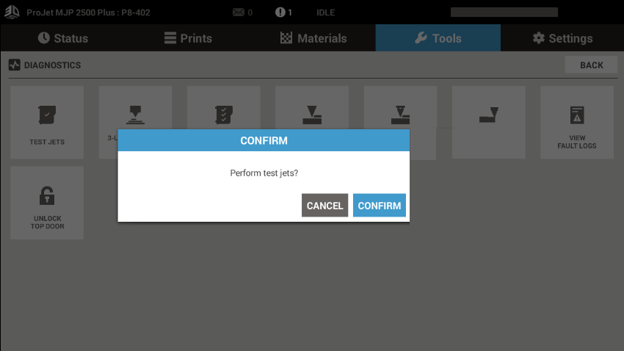This screenshot has width=624, height=351.
Task: Select the Tools tab
Action: (x=438, y=38)
